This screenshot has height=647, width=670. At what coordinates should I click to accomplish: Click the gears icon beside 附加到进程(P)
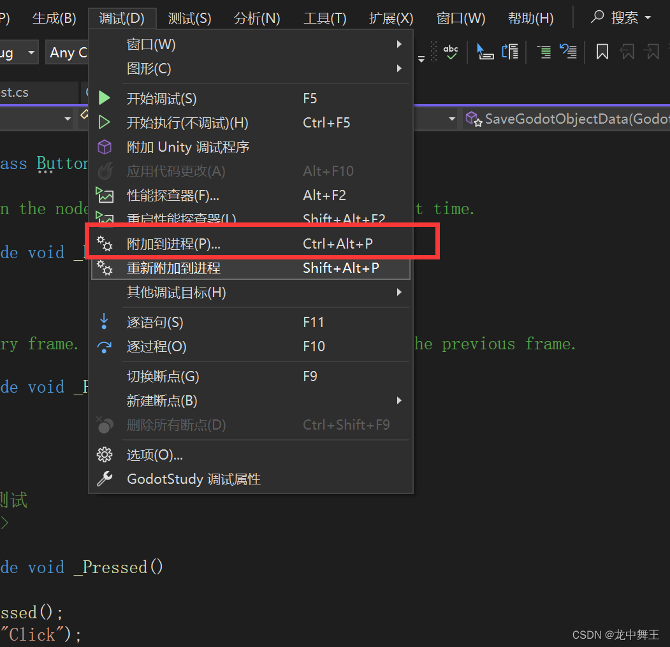click(105, 244)
